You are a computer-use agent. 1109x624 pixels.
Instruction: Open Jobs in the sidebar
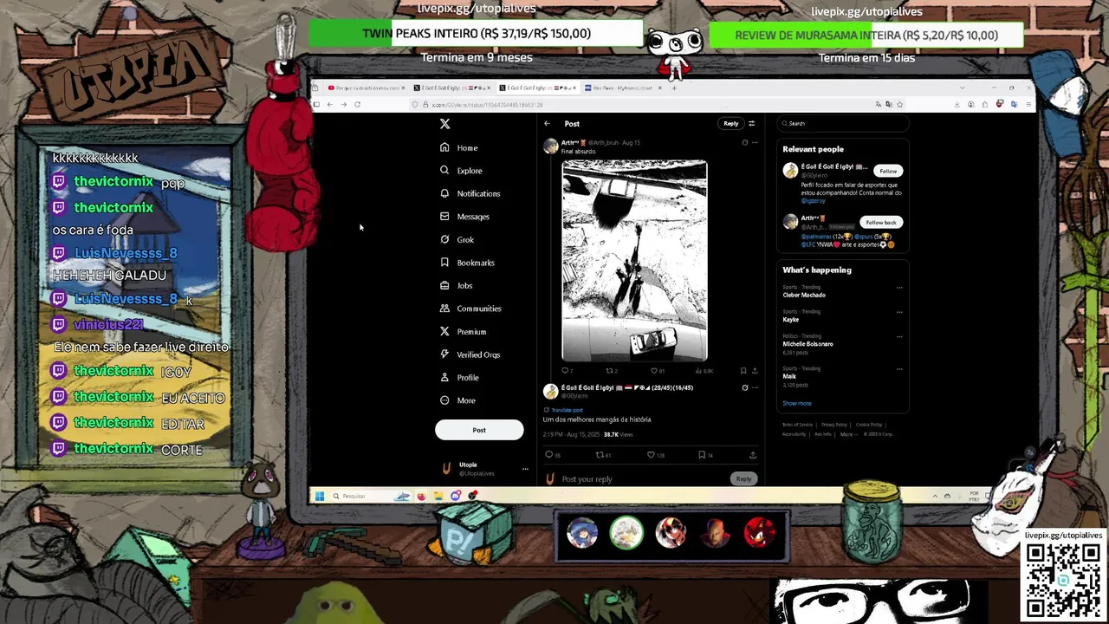click(456, 285)
